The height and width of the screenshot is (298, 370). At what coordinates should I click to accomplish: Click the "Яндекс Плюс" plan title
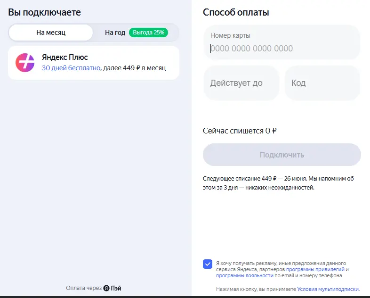(x=64, y=57)
